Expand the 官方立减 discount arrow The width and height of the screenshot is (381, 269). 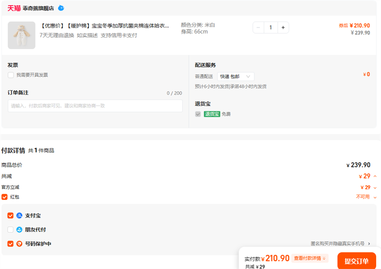375,188
